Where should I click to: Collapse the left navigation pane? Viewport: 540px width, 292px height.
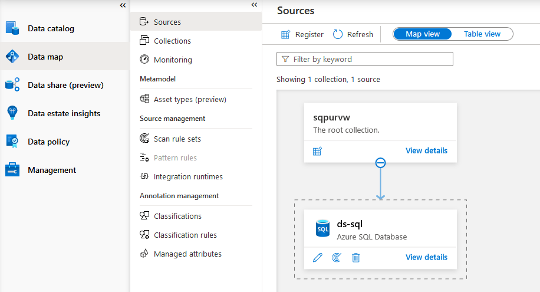click(123, 5)
